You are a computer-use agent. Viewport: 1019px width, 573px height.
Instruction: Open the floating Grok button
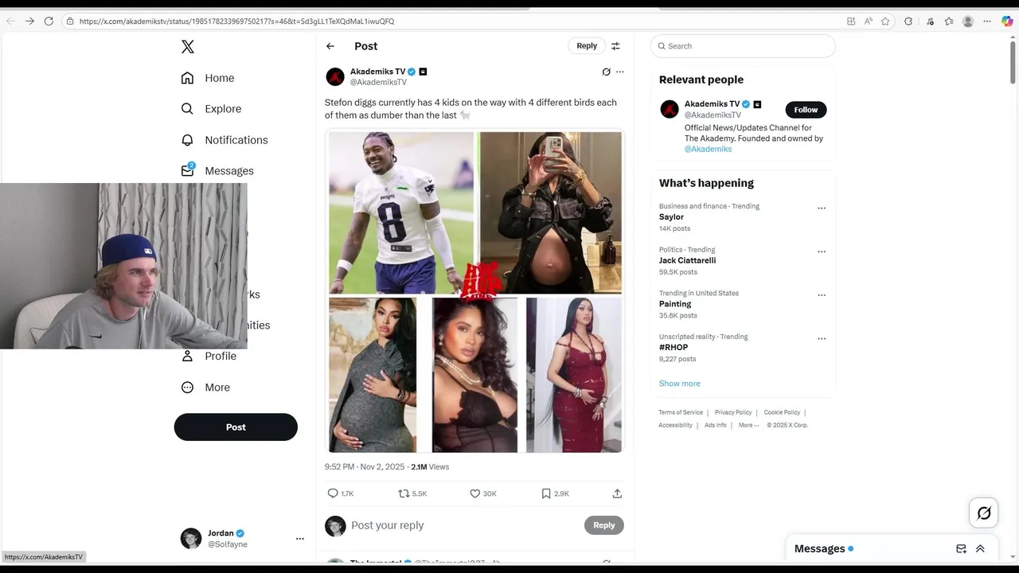(984, 513)
